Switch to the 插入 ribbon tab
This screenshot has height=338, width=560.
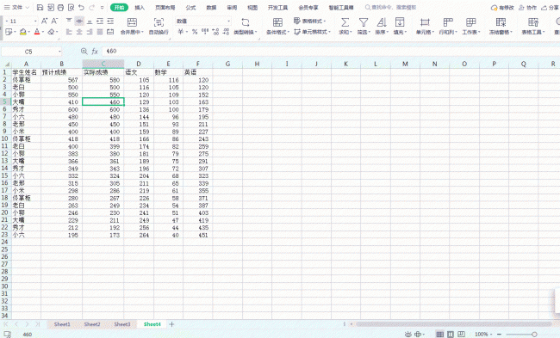point(140,8)
